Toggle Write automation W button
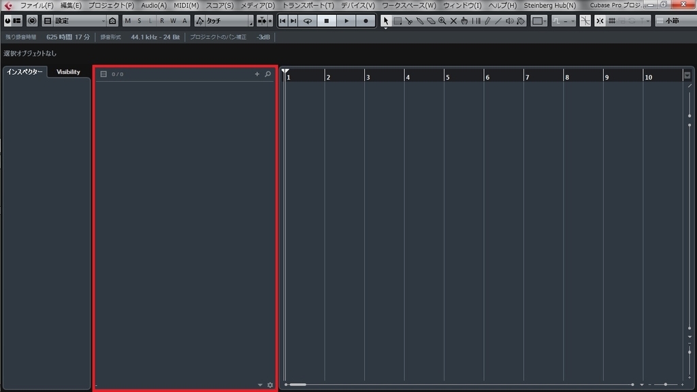 point(174,21)
